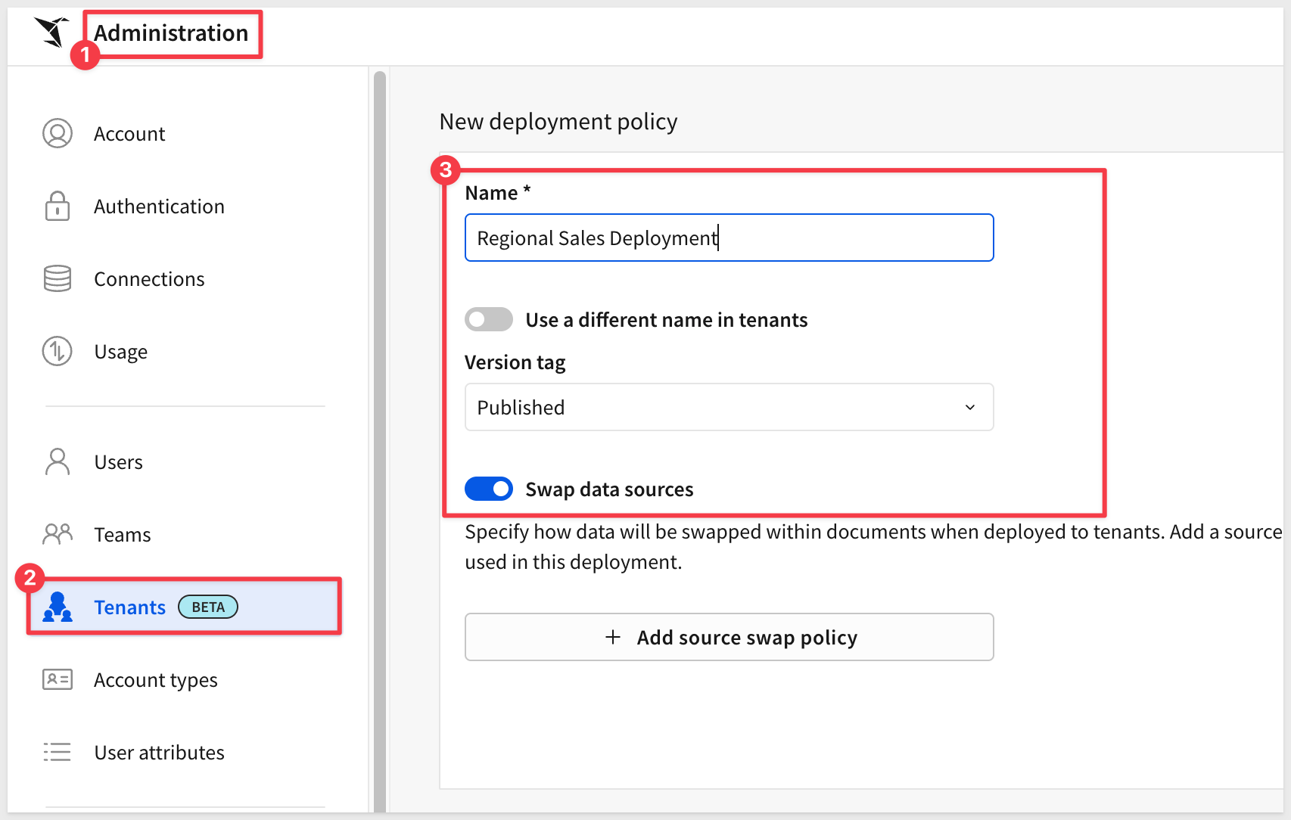Click Add source swap policy button
The height and width of the screenshot is (820, 1291).
(728, 638)
